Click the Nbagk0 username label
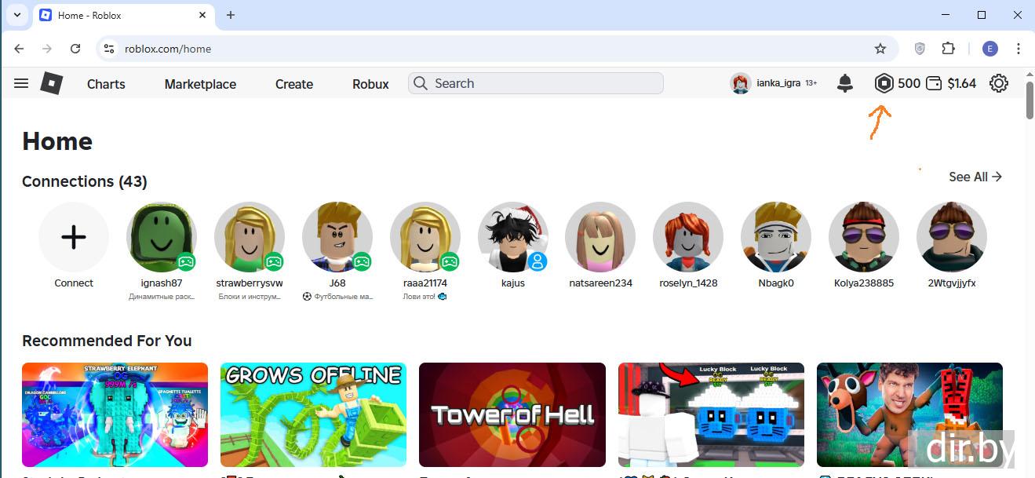The image size is (1035, 478). [x=776, y=283]
